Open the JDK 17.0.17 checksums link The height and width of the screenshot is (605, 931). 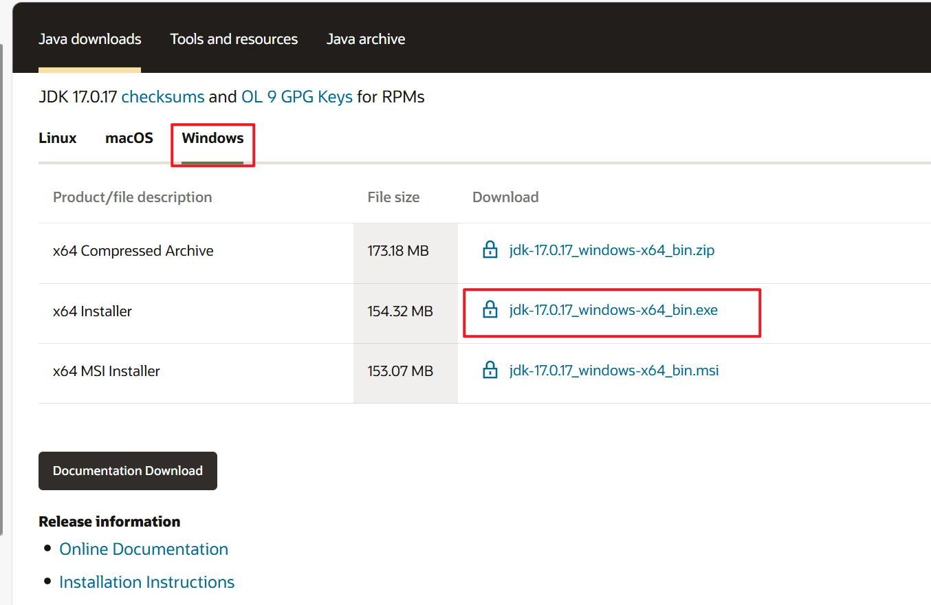[x=163, y=97]
